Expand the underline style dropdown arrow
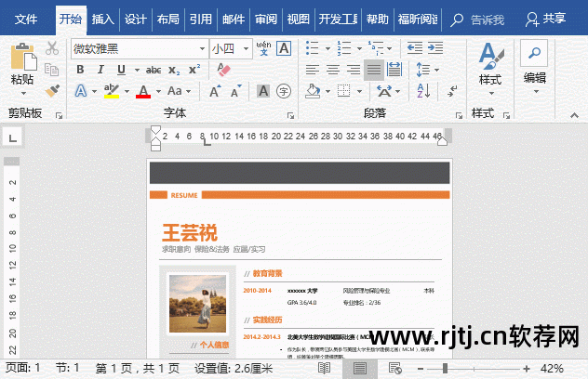The image size is (588, 379). 137,70
